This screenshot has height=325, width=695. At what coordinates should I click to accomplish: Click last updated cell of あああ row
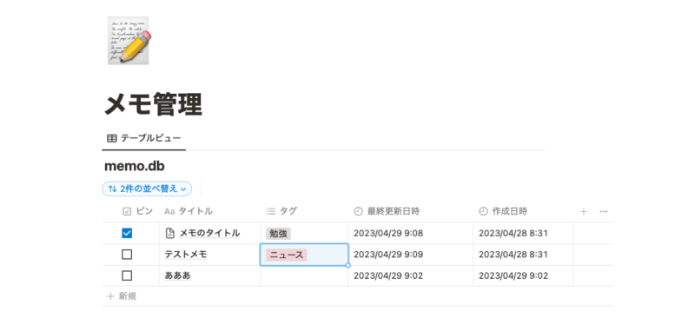click(x=410, y=275)
